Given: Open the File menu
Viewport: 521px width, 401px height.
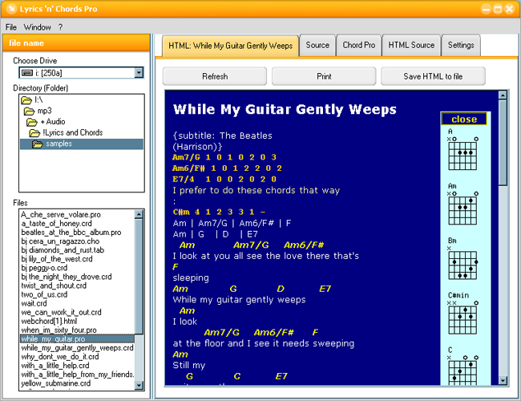Looking at the screenshot, I should pos(11,27).
